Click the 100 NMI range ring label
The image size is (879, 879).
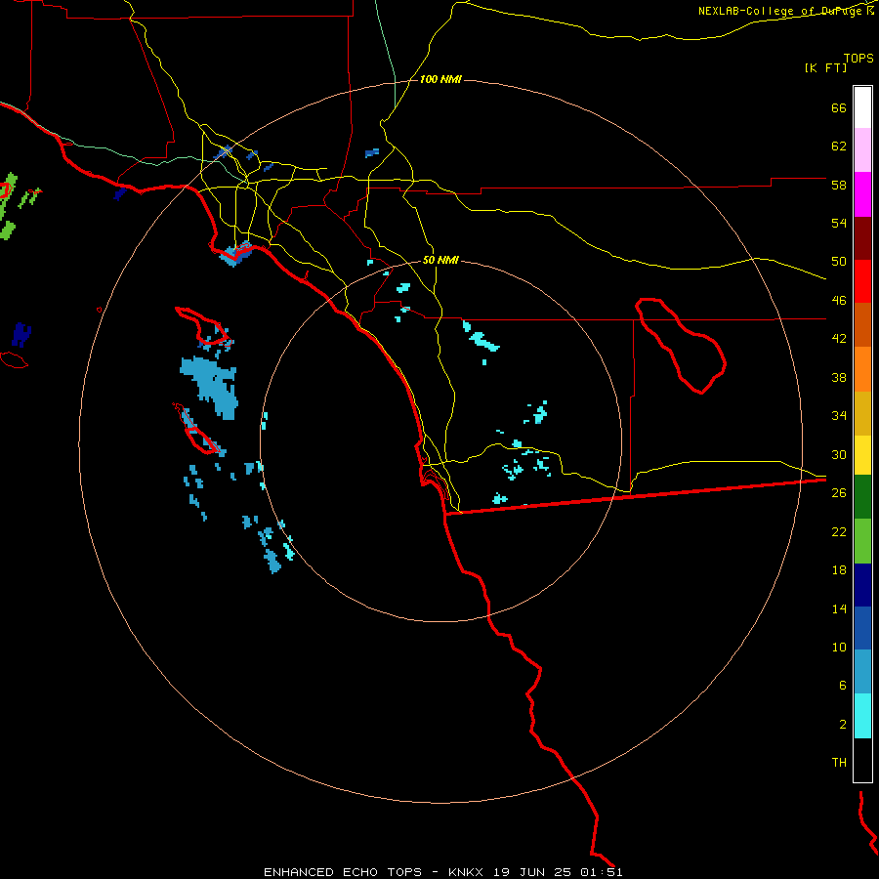pos(440,80)
